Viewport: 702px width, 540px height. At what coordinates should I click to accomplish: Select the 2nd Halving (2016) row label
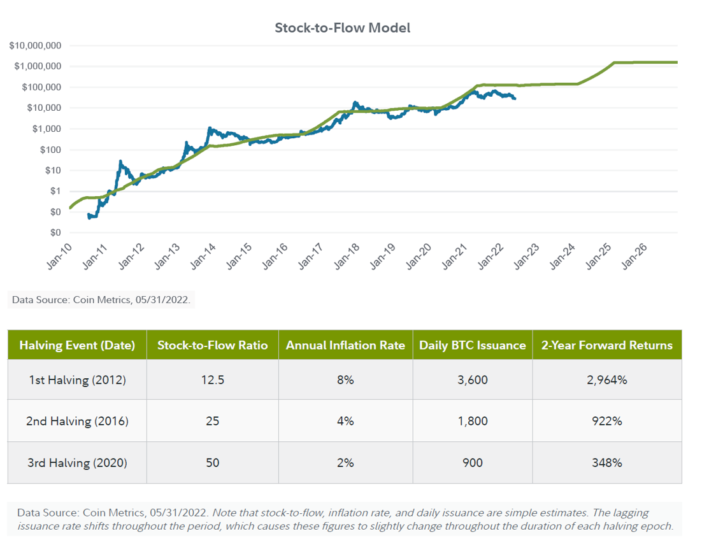click(x=77, y=421)
